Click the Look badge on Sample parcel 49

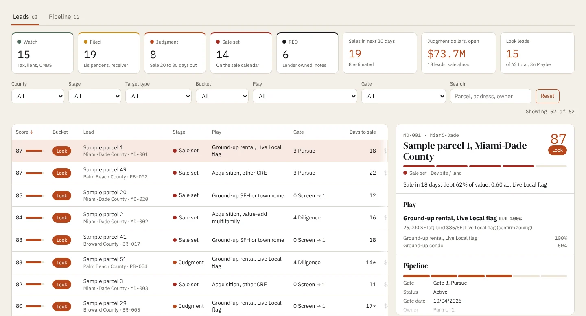(62, 173)
